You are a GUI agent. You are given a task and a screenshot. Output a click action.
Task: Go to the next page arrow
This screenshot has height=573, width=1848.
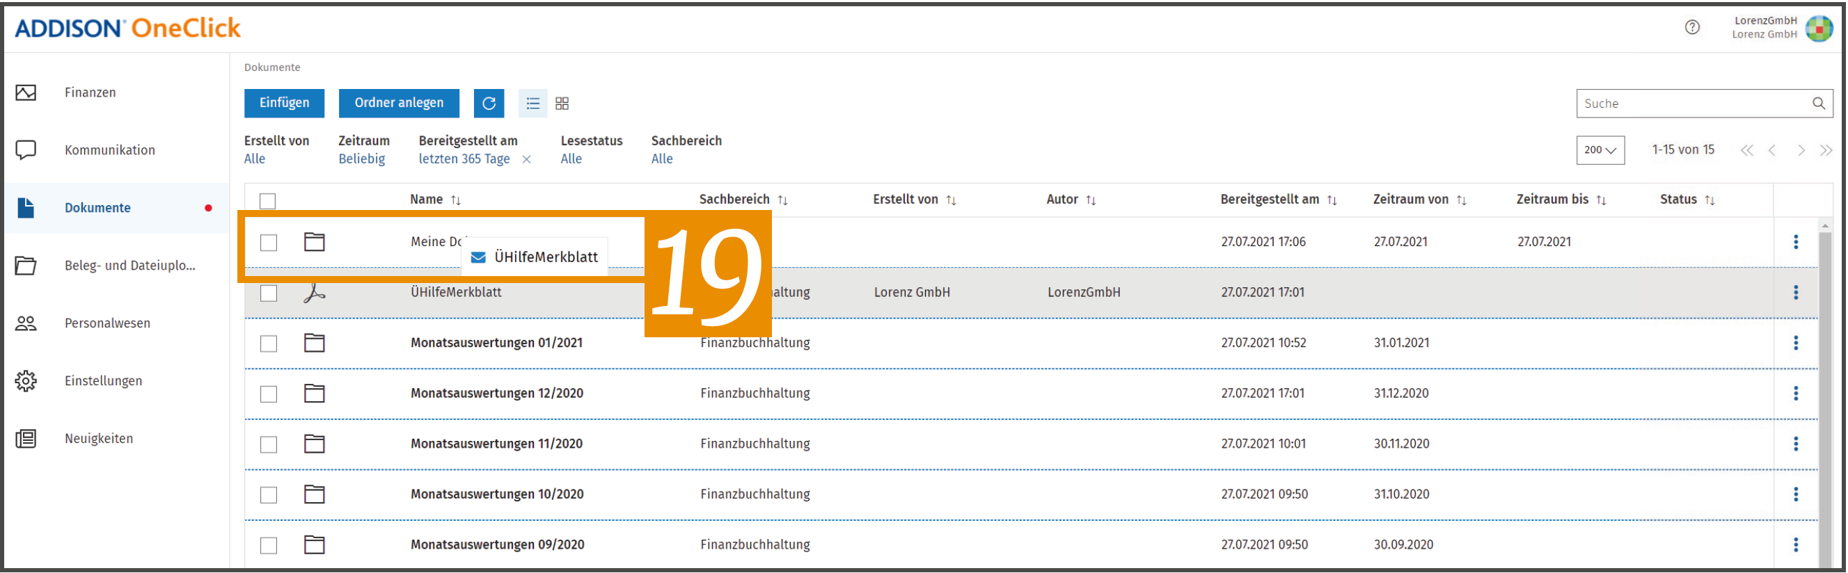(1801, 151)
